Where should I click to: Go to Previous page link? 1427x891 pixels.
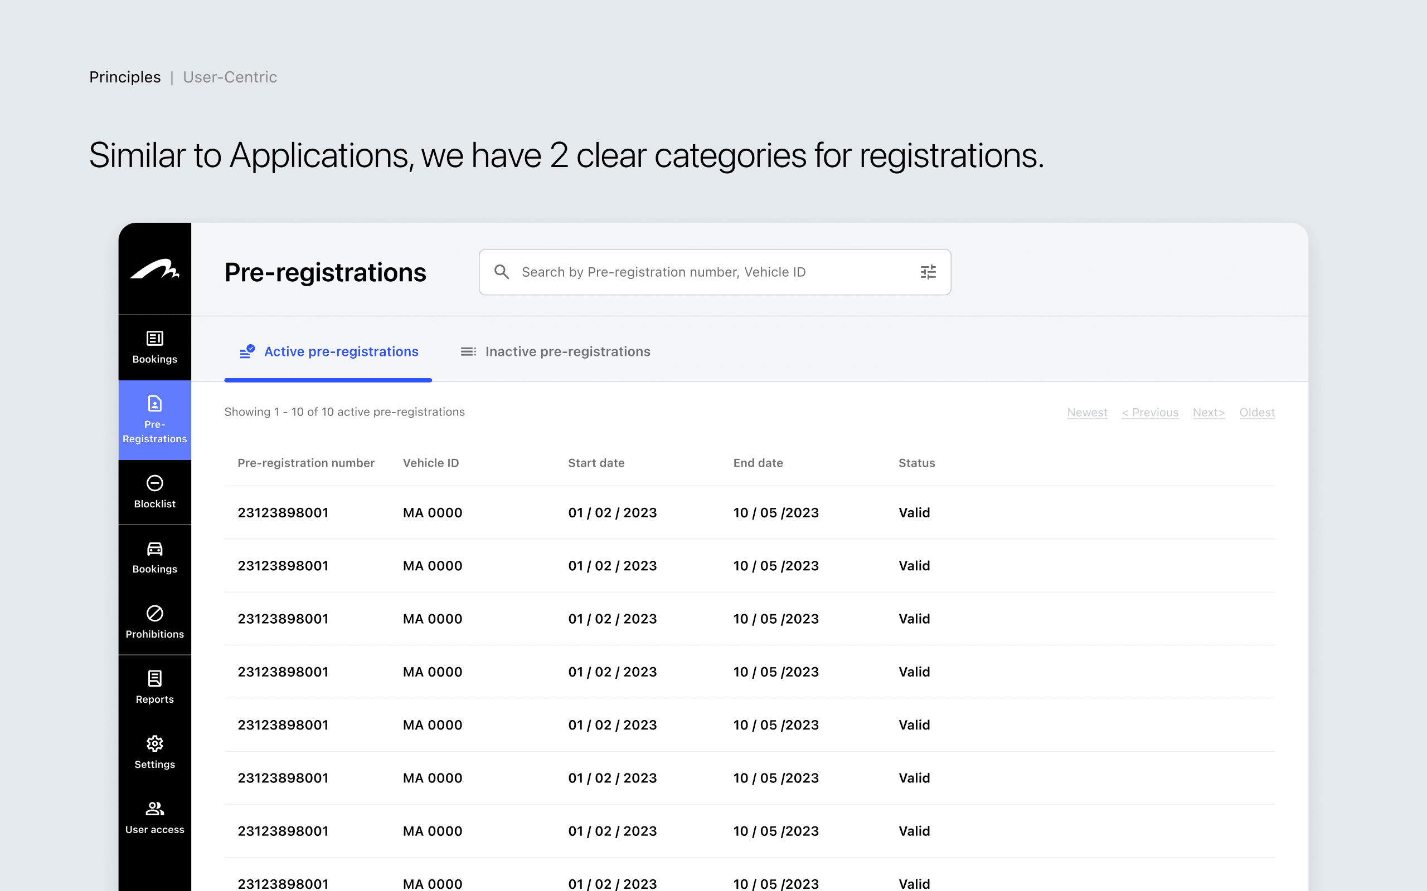click(1149, 413)
